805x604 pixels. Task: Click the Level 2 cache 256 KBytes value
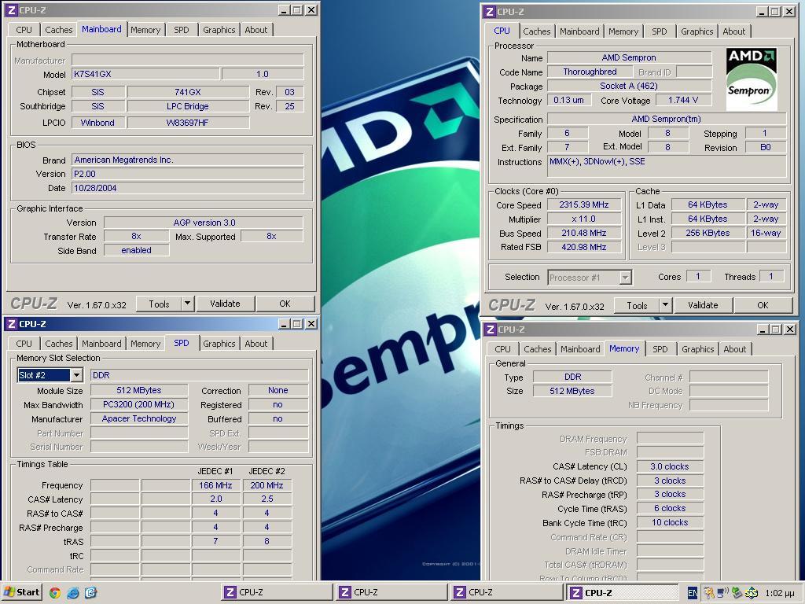(x=708, y=233)
